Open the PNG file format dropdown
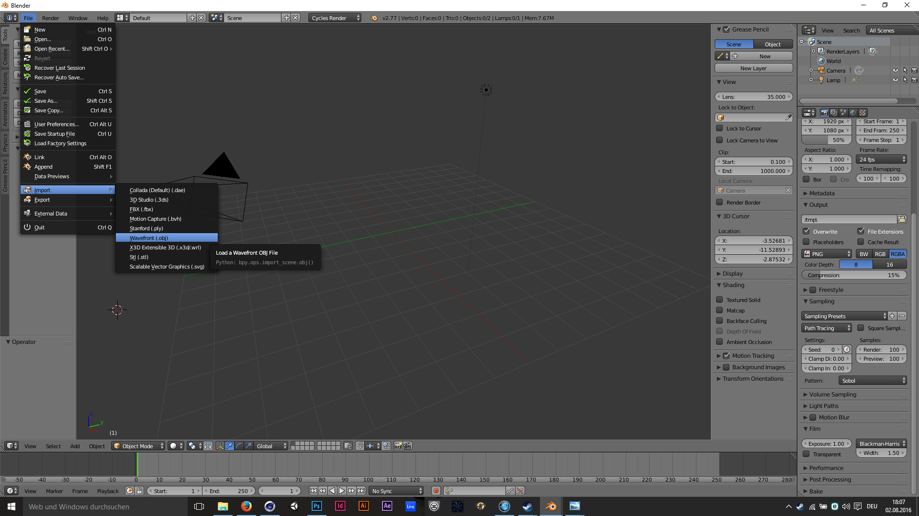919x516 pixels. (827, 254)
